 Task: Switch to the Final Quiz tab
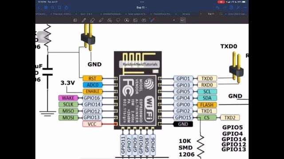pyautogui.click(x=63, y=14)
